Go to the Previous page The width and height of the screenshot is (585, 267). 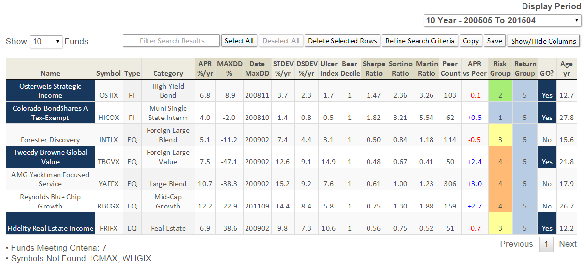516,244
